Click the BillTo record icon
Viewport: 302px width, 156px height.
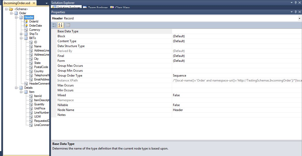coord(26,38)
